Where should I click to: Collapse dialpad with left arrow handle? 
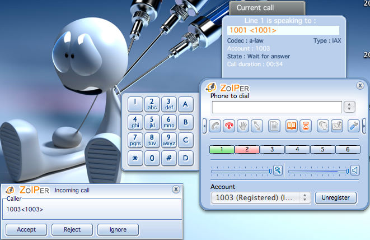pos(204,126)
